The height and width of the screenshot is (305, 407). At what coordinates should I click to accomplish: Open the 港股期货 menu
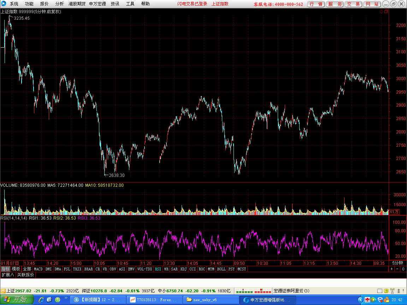(77, 4)
